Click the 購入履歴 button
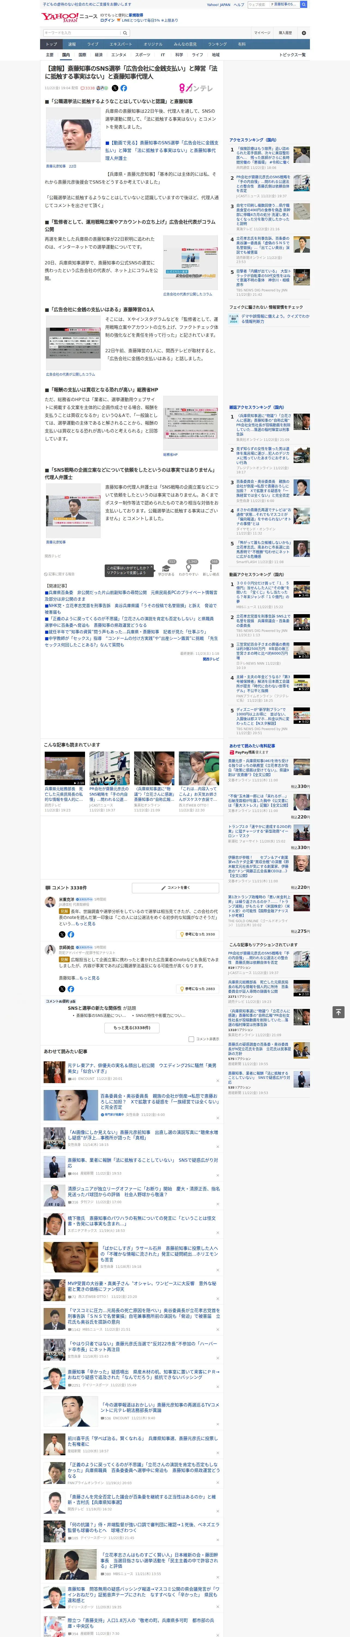The height and width of the screenshot is (1637, 350). (x=285, y=32)
